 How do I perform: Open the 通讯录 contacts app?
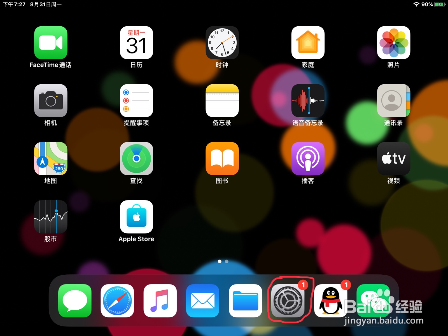click(393, 101)
